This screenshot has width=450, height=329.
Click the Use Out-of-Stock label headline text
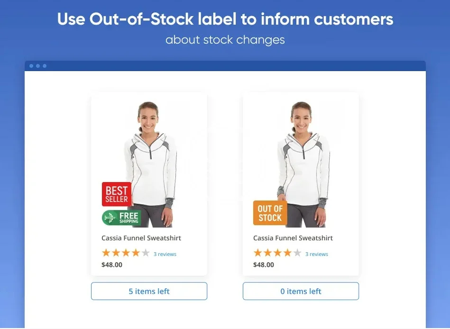coord(225,19)
